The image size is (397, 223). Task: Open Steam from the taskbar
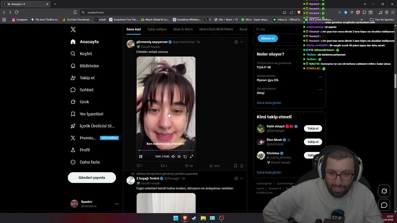(194, 218)
